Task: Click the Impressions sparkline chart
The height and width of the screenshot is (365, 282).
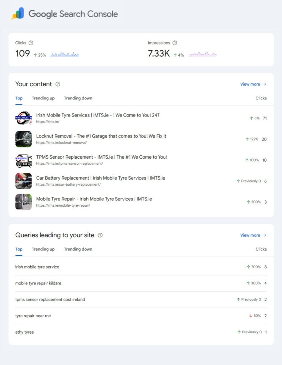Action: [x=202, y=55]
